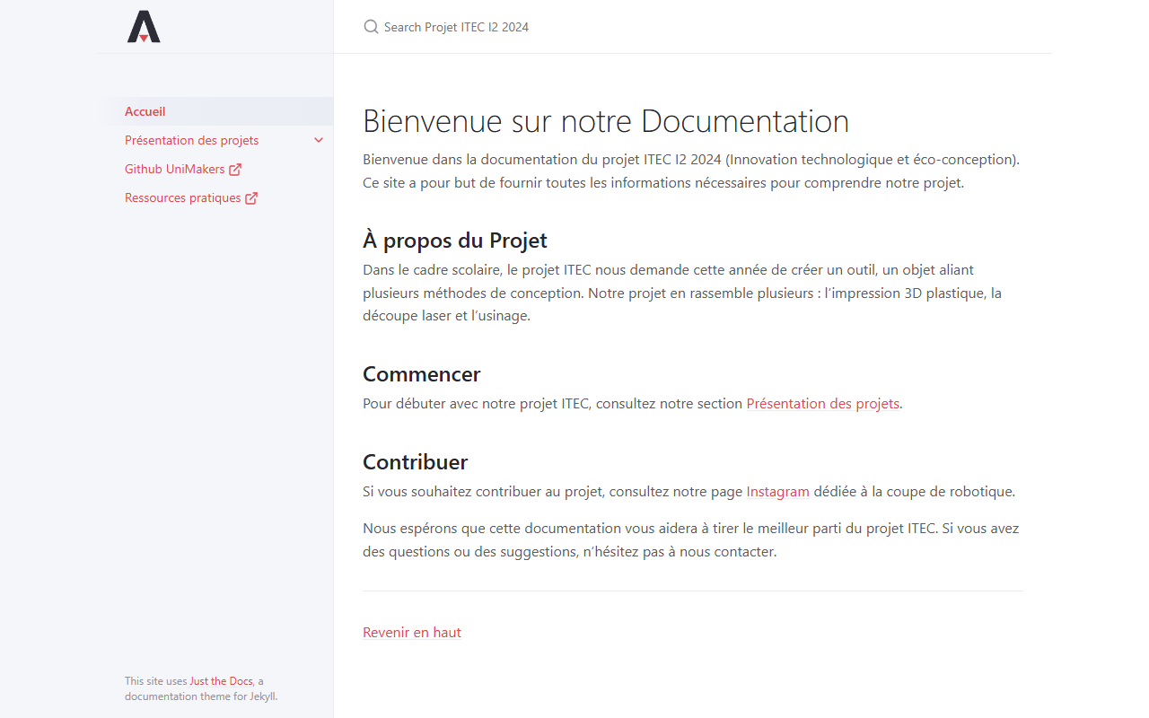Click the search magnifier icon

pyautogui.click(x=371, y=27)
